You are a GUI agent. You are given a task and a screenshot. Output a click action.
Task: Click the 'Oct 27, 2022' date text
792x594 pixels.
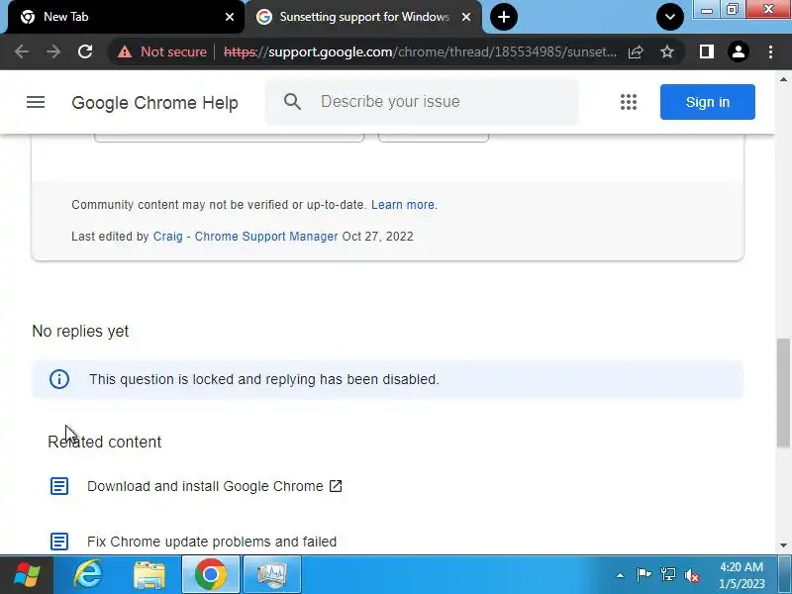pos(378,237)
